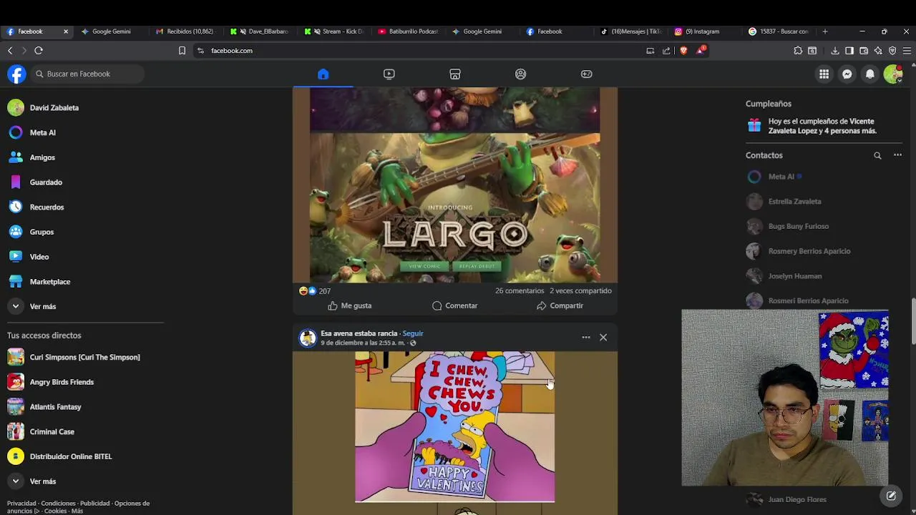Click Seguir next to Esa avena estaba rancia
Viewport: 916px width, 515px height.
point(413,333)
